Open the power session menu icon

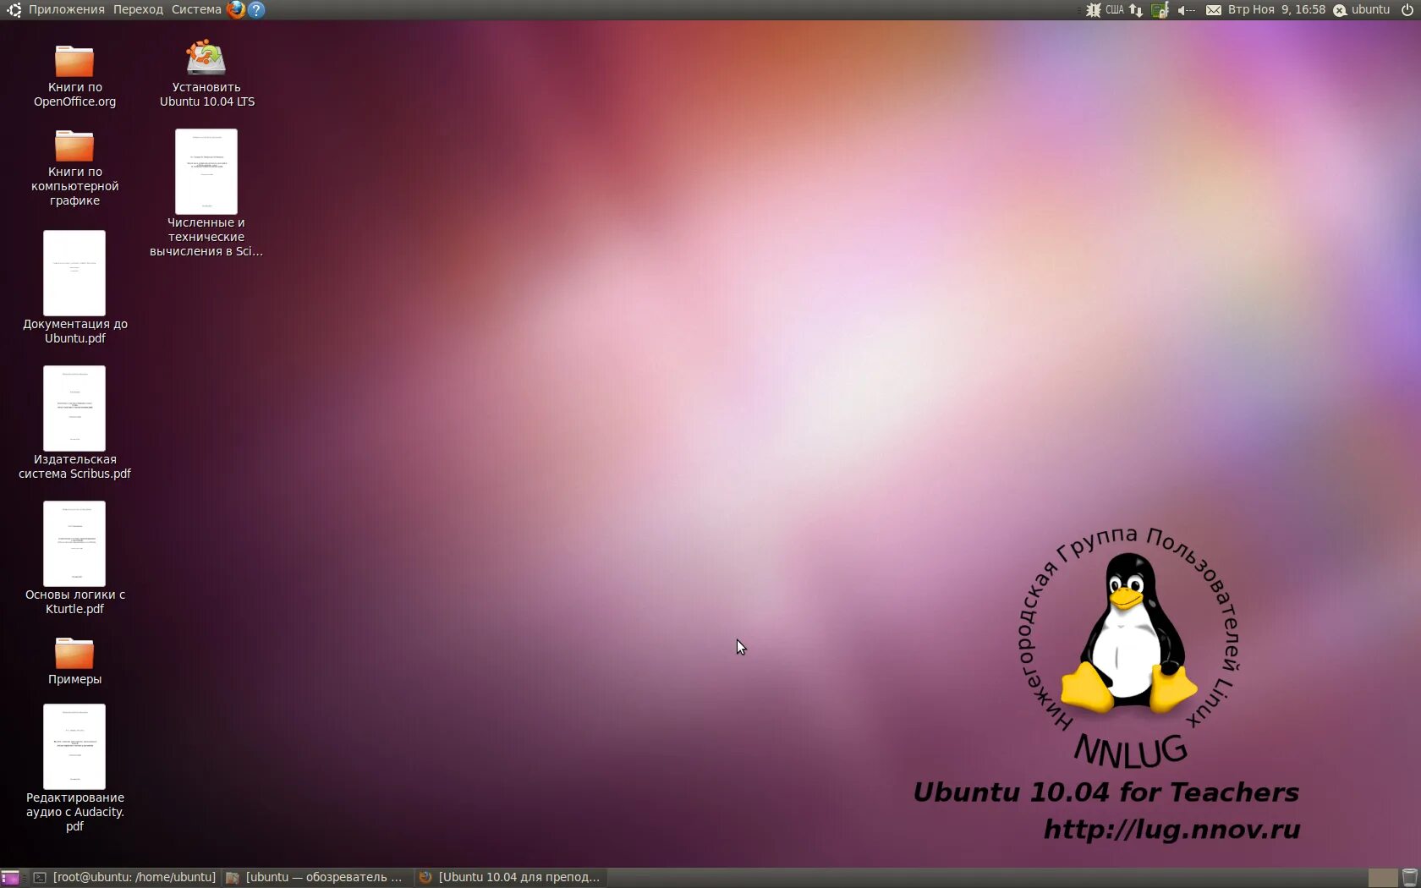(x=1407, y=9)
